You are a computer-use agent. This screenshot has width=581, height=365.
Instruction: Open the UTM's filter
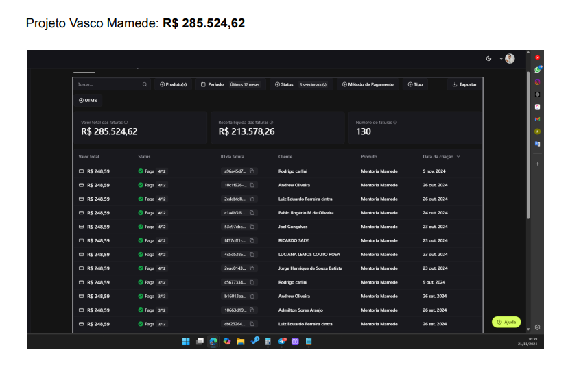click(88, 100)
